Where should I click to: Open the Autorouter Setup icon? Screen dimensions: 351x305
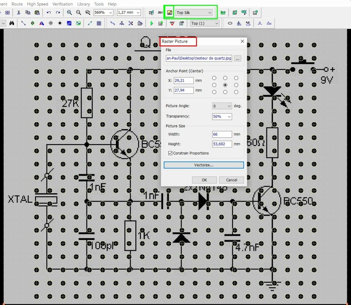pos(160,23)
